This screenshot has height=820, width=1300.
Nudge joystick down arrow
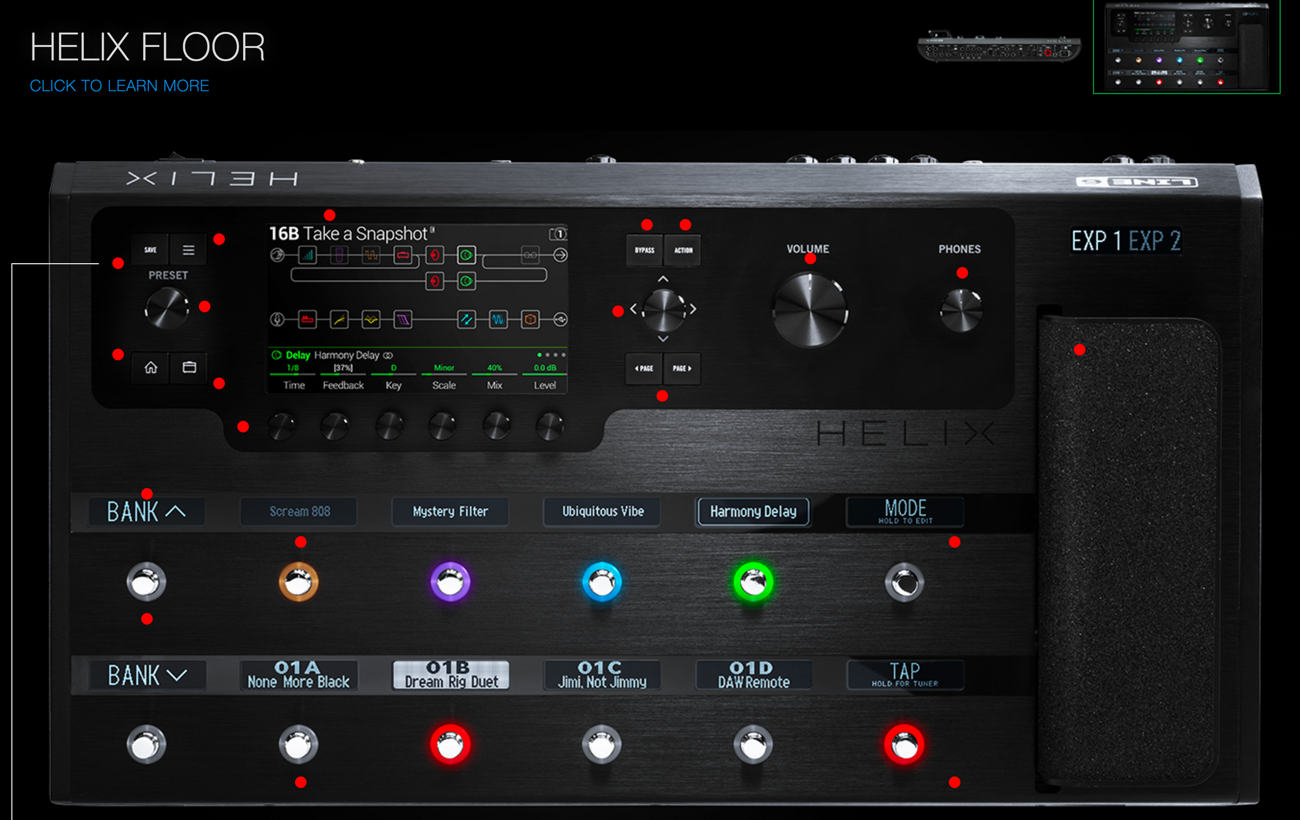[663, 339]
